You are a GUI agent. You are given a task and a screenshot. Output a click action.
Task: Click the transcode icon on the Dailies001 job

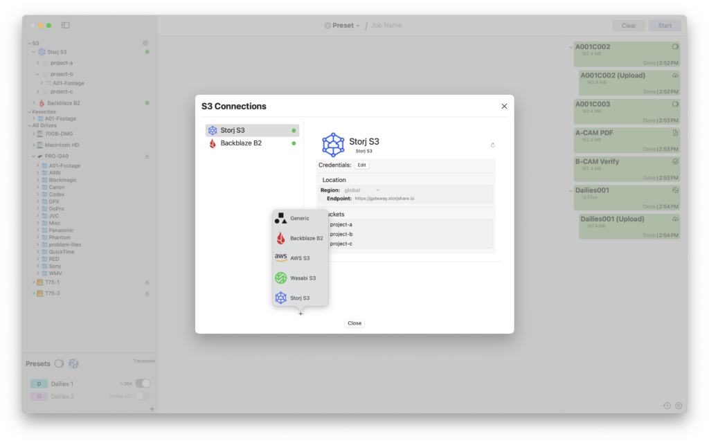pyautogui.click(x=675, y=190)
